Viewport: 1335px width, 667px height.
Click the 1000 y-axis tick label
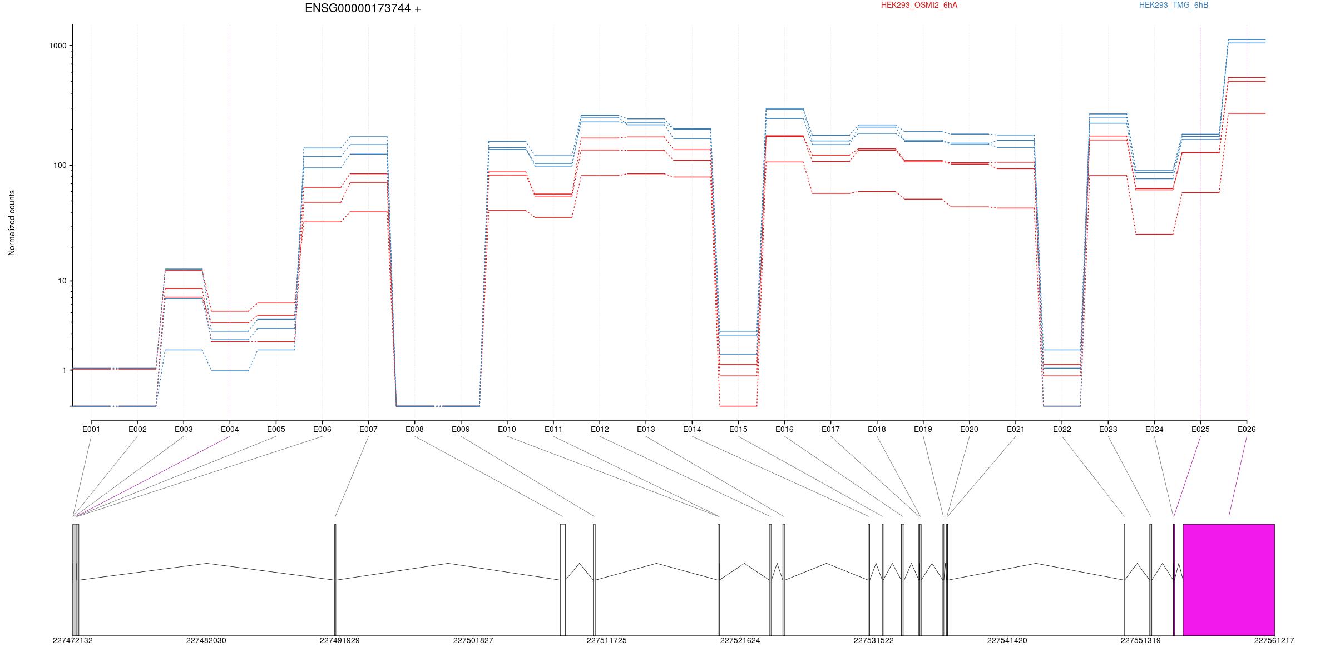[58, 46]
